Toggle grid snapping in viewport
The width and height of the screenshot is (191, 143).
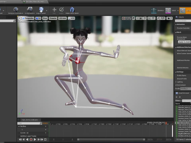tap(141, 18)
